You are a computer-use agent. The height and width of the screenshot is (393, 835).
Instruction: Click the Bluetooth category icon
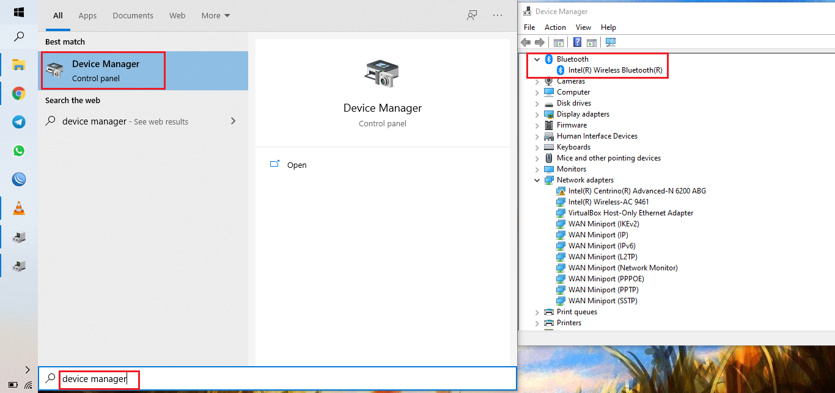(x=549, y=59)
